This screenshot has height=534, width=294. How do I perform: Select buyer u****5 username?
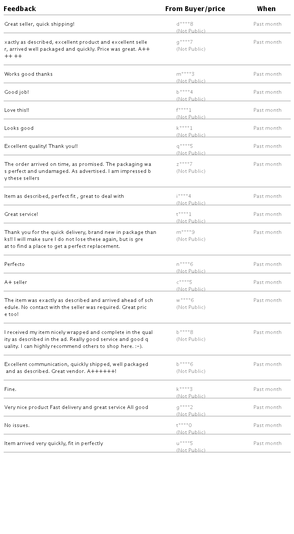[184, 444]
